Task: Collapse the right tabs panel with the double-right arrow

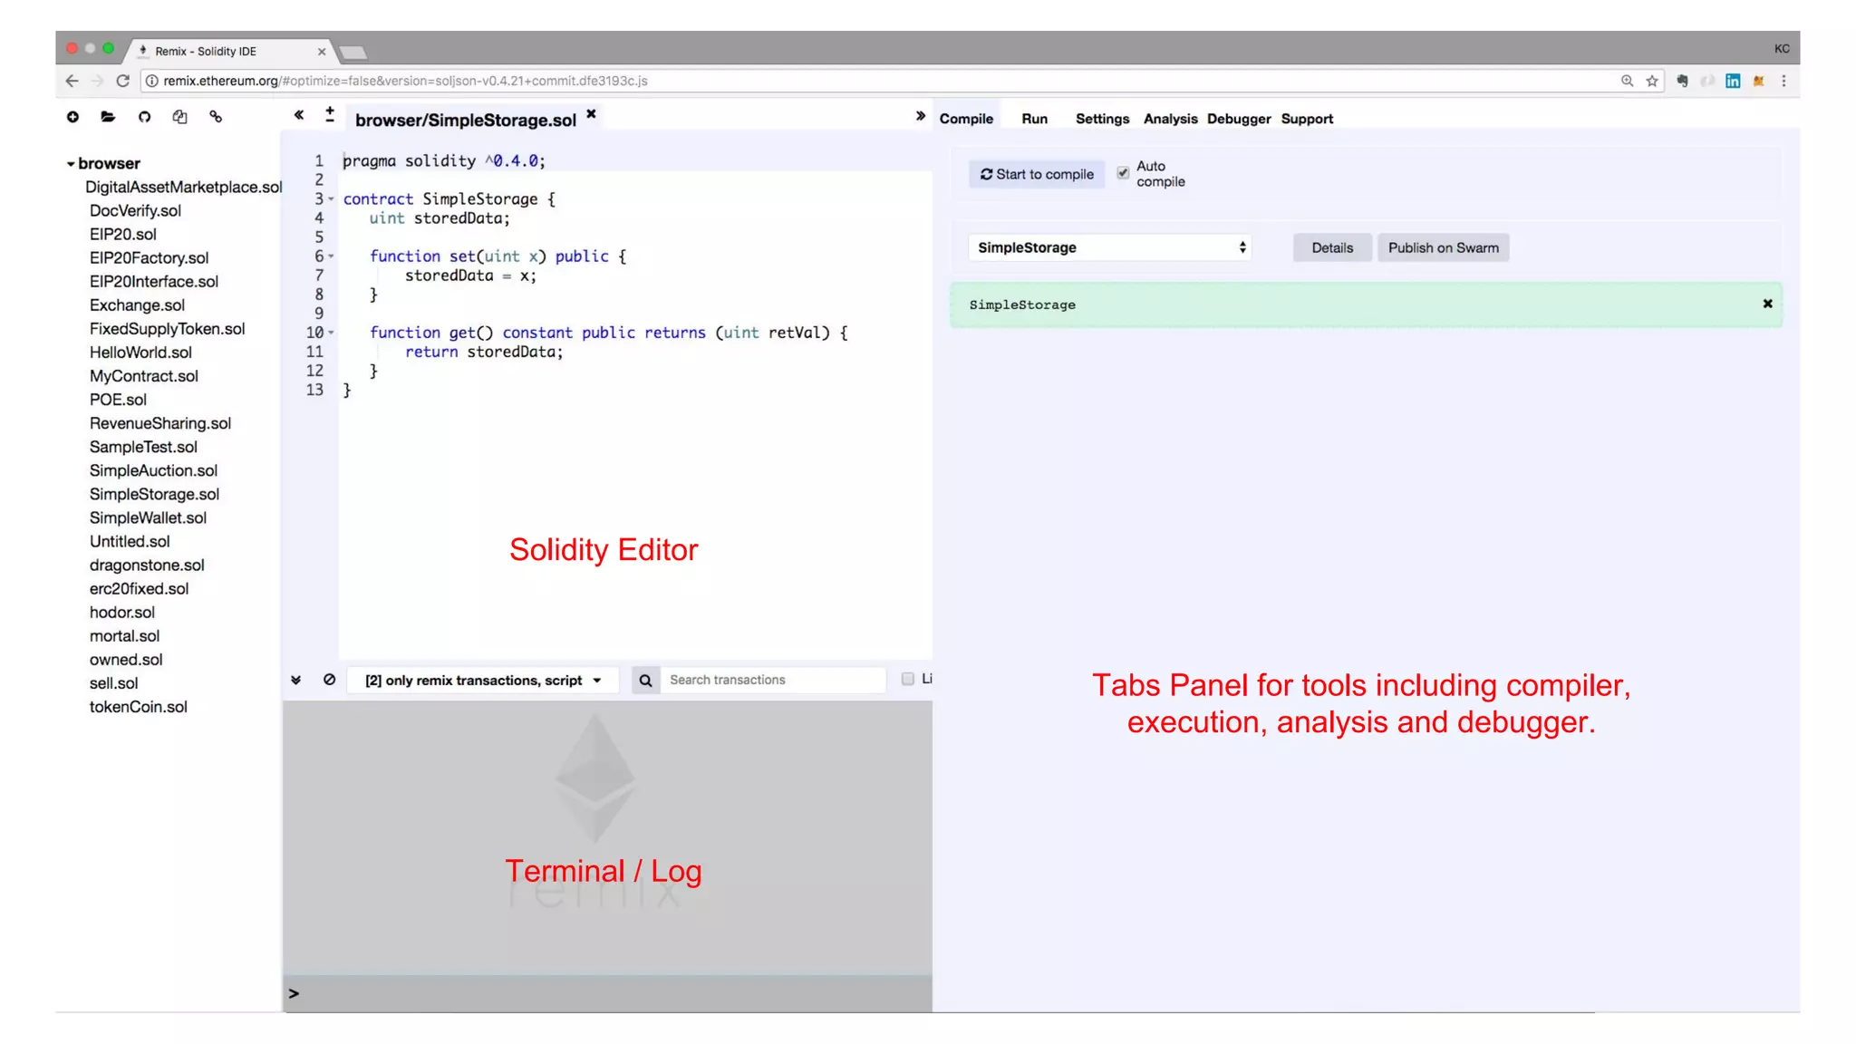Action: (920, 116)
